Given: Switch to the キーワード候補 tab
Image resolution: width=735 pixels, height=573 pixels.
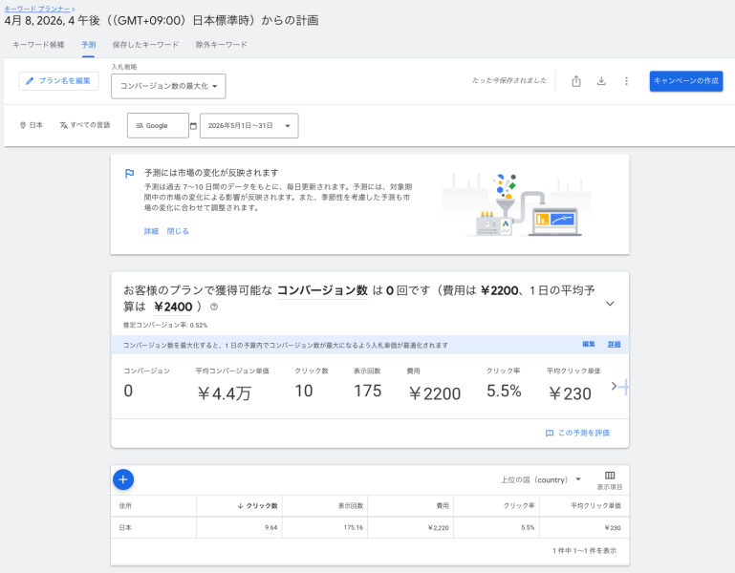Looking at the screenshot, I should coord(38,45).
